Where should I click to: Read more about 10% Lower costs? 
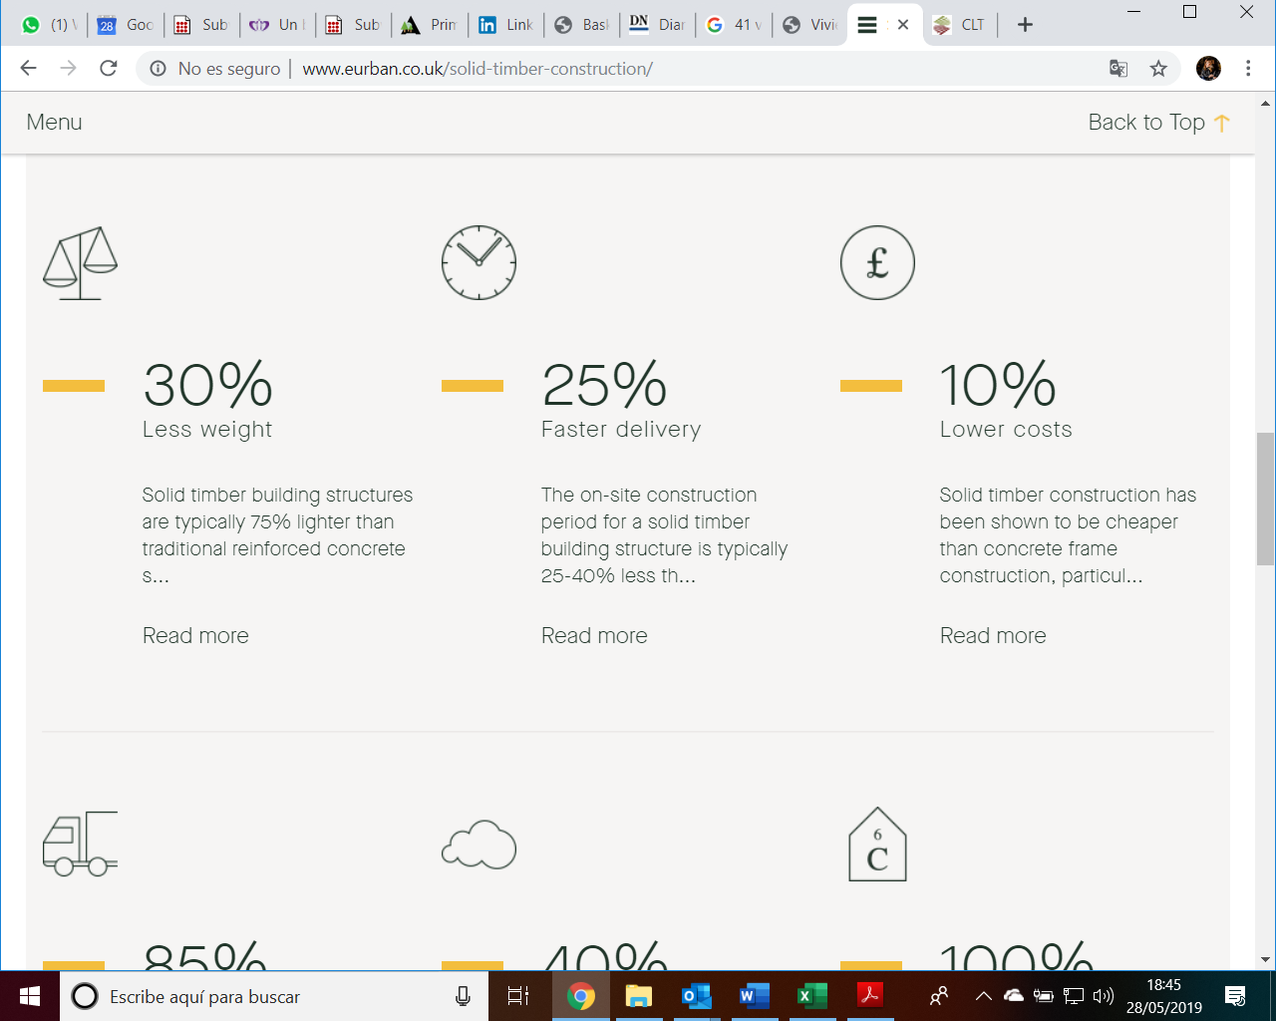[993, 636]
